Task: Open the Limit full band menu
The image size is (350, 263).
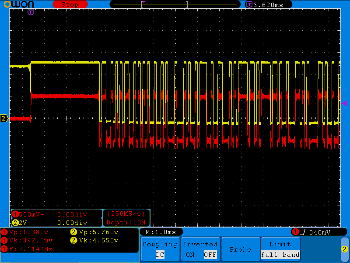Action: (x=280, y=249)
